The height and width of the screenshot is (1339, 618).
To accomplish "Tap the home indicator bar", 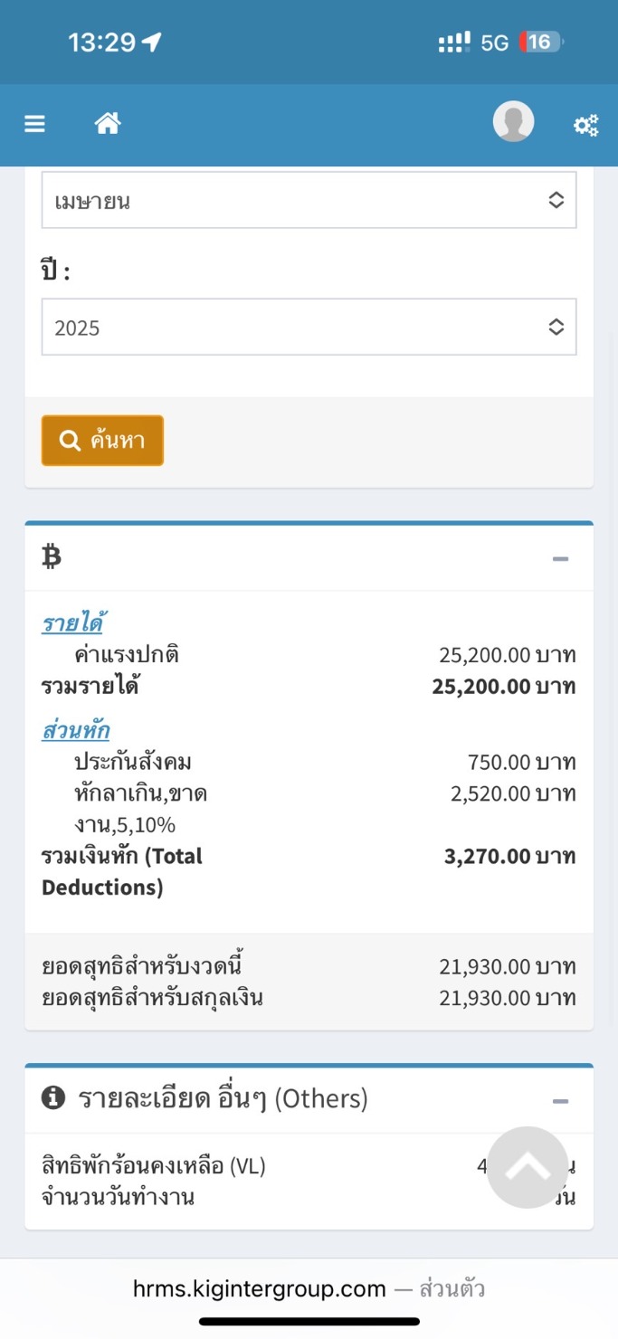I will (309, 1322).
